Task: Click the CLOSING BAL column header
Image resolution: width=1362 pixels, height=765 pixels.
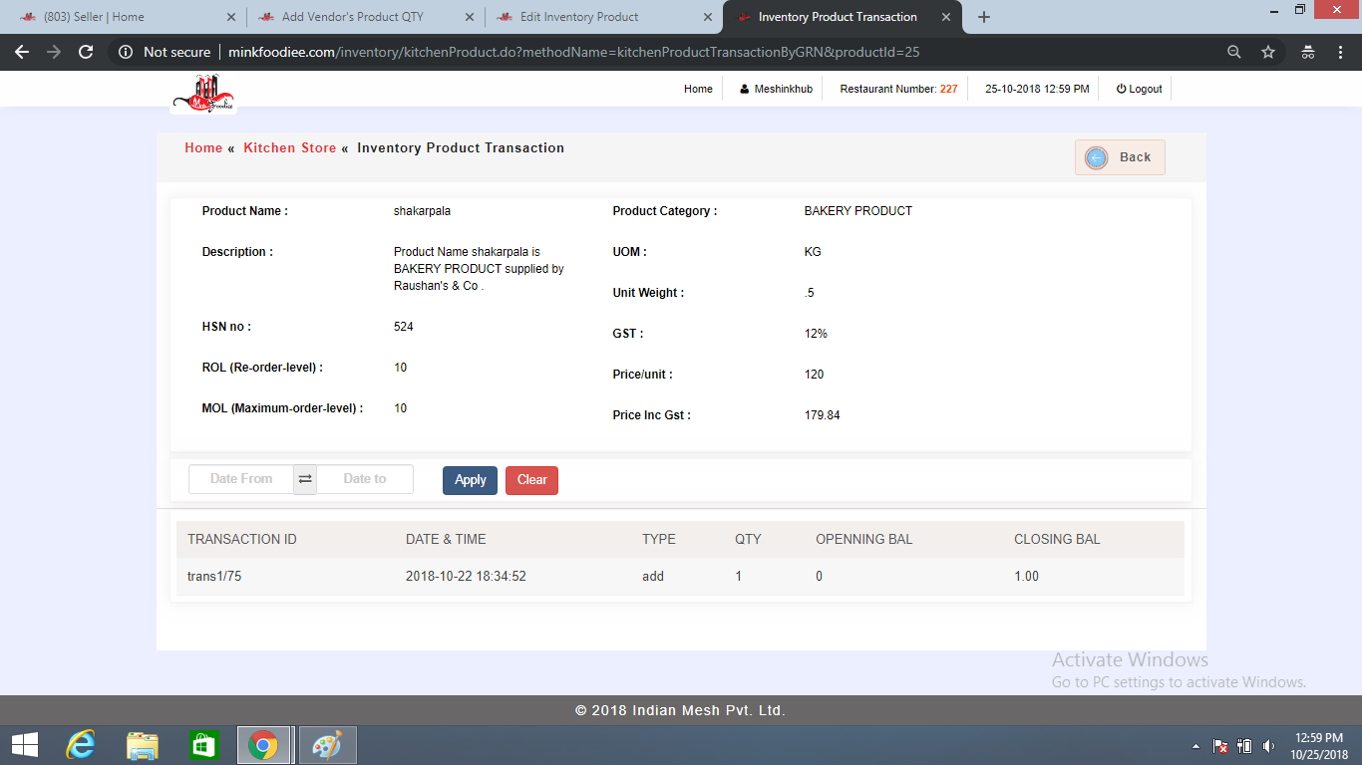Action: 1057,539
